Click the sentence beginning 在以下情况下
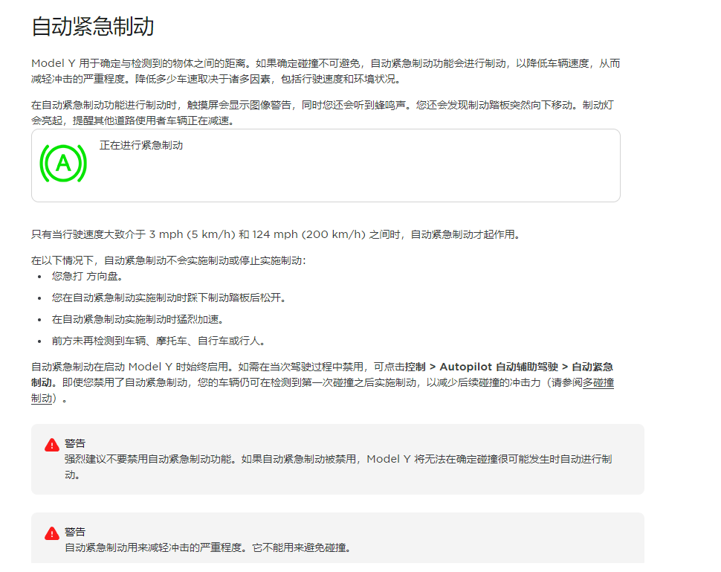This screenshot has width=721, height=572. (x=168, y=260)
